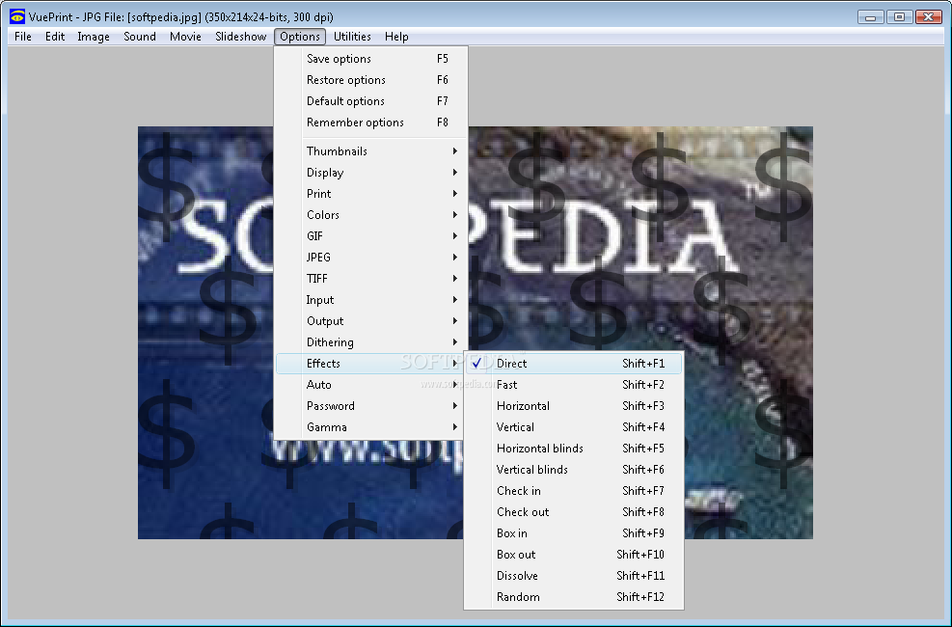Close the VuePrint window

coord(928,17)
